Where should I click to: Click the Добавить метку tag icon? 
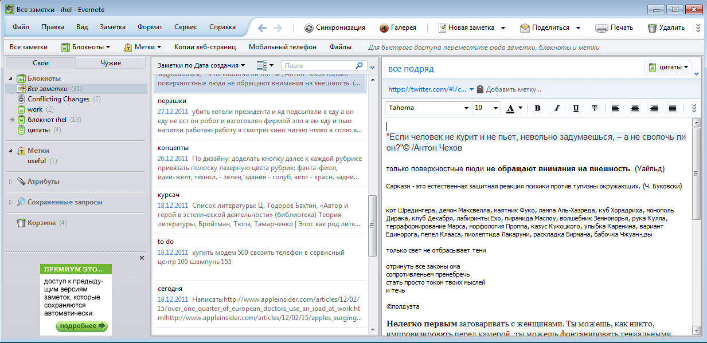481,89
